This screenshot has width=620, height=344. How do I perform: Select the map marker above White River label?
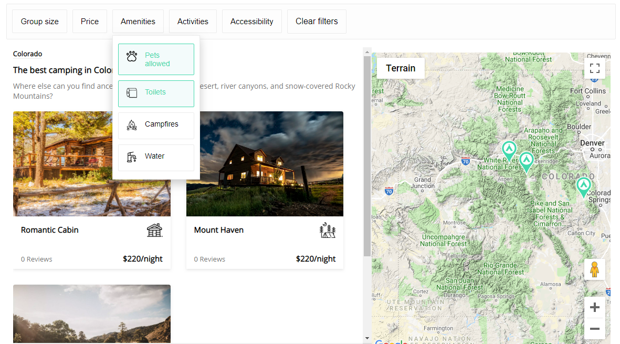(509, 151)
